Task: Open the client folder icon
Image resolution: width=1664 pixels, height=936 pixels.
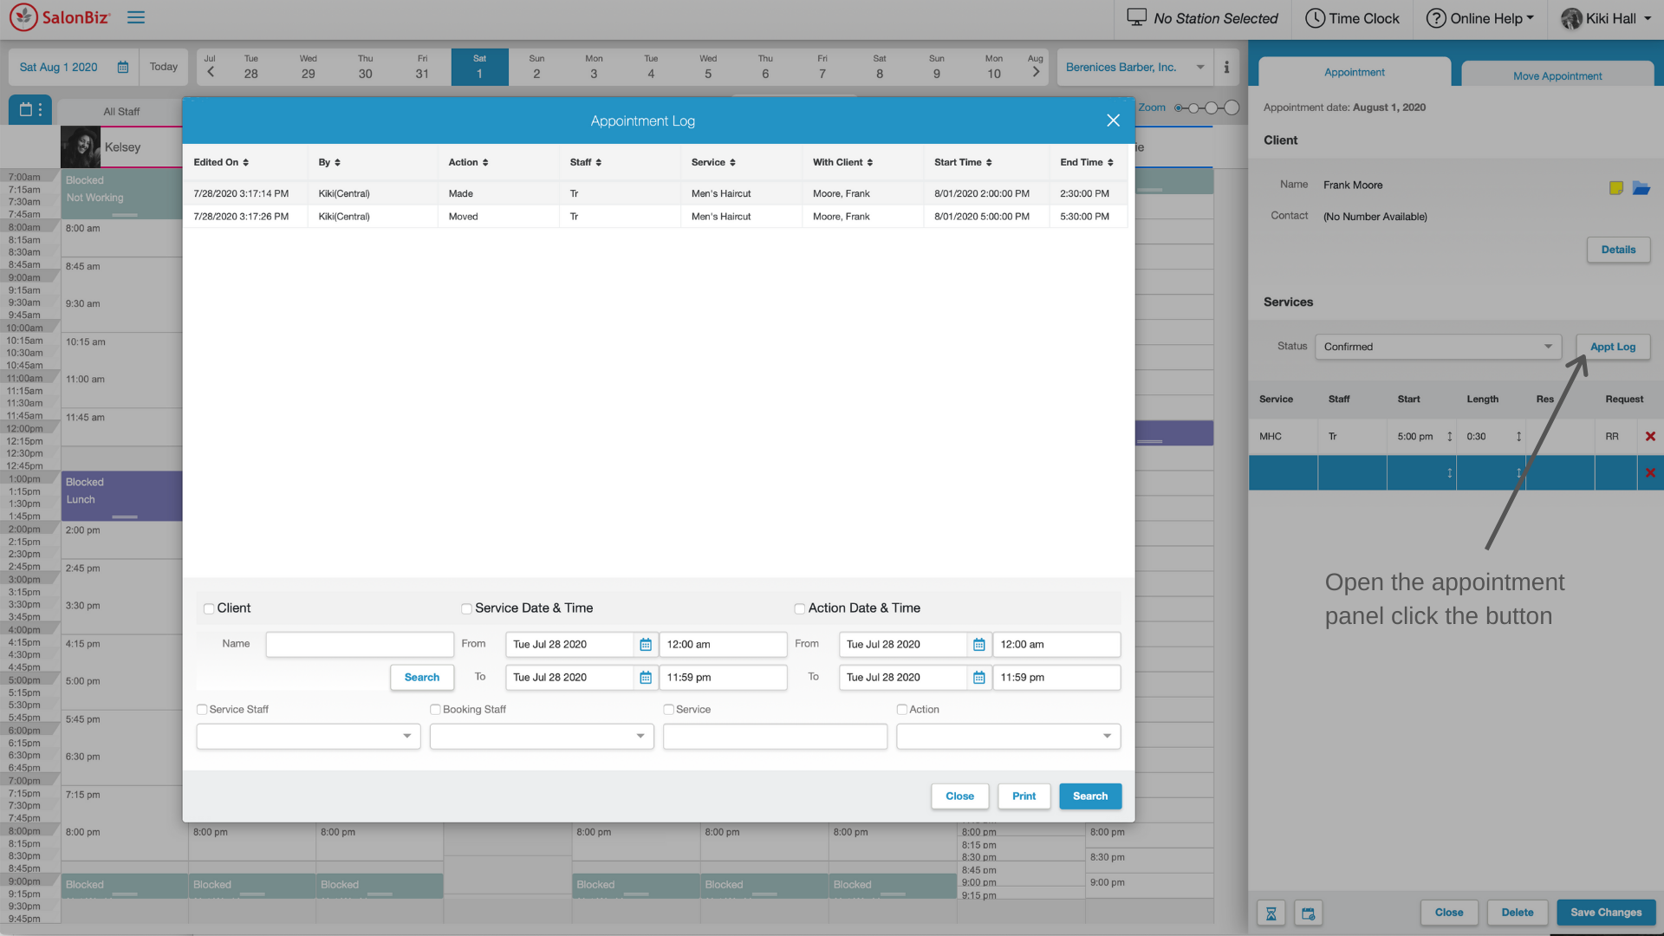Action: [1641, 187]
